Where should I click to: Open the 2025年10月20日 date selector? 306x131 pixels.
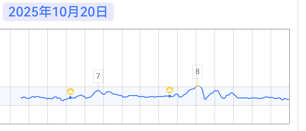point(58,12)
